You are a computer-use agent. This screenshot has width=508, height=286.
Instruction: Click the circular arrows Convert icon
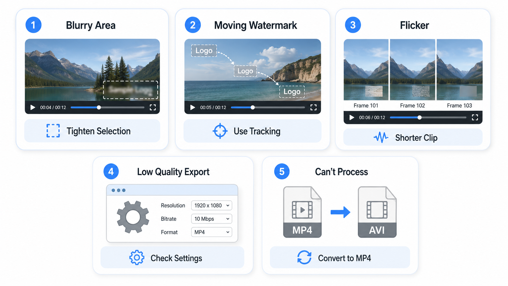click(x=304, y=257)
